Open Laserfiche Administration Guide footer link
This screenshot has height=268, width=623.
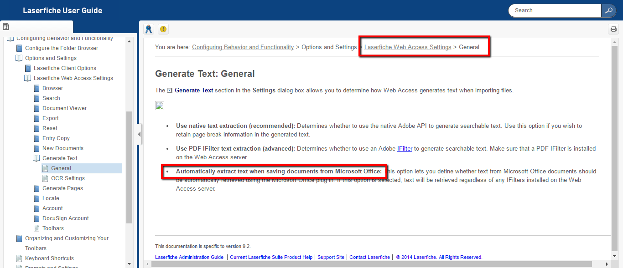tap(189, 258)
